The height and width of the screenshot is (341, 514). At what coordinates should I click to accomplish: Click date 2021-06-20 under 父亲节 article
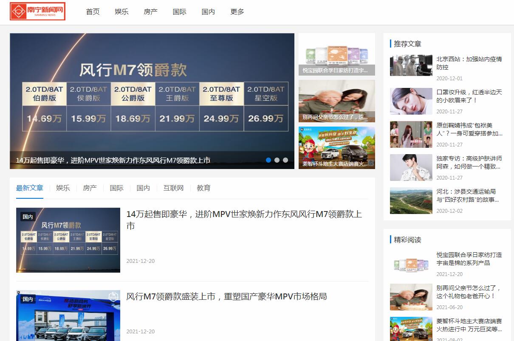tap(449, 307)
